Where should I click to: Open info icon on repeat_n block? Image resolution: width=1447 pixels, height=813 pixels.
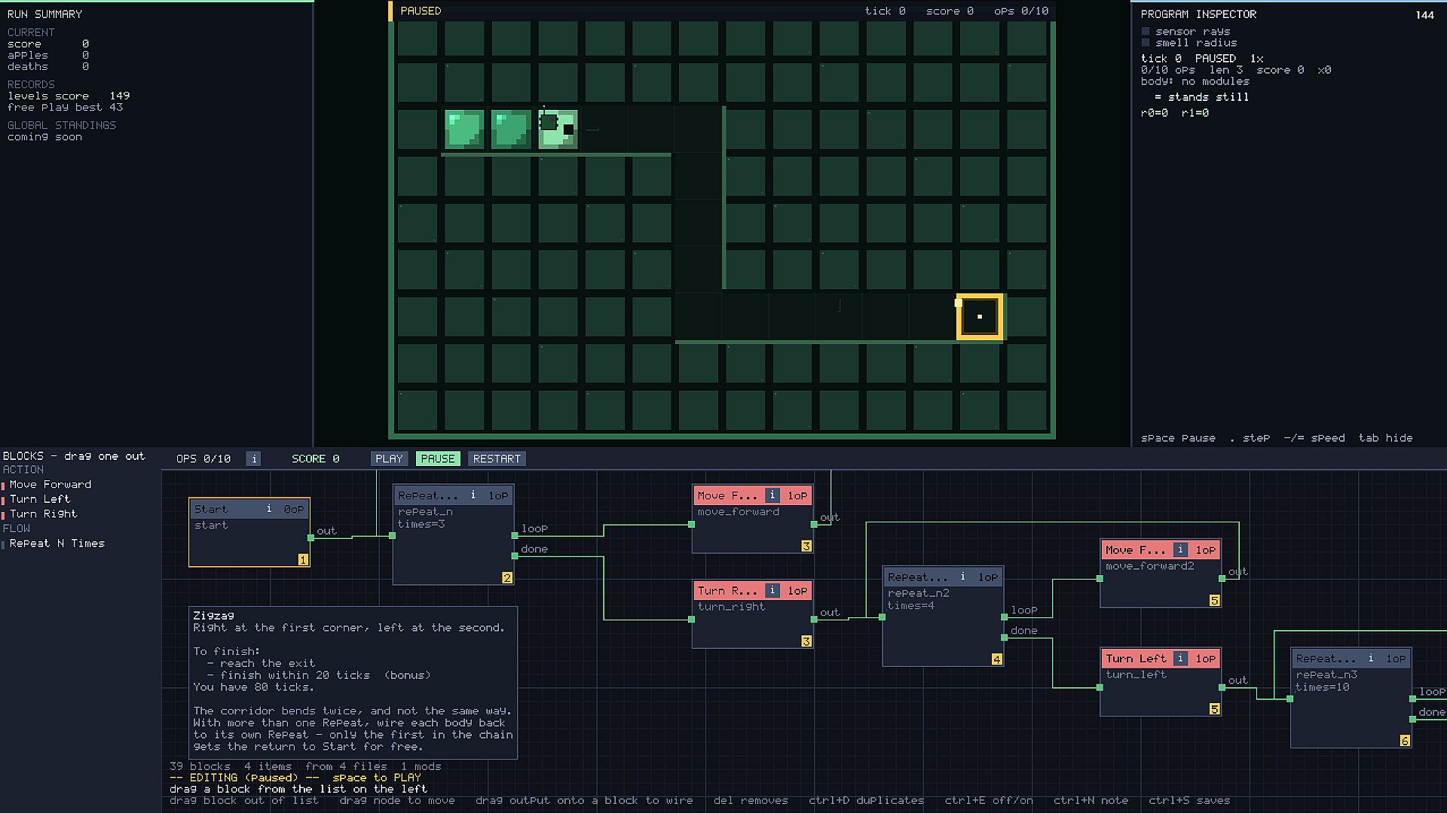click(x=473, y=495)
